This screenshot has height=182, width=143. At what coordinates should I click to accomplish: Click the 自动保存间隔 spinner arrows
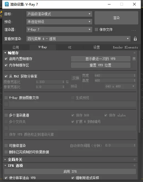coord(134,145)
